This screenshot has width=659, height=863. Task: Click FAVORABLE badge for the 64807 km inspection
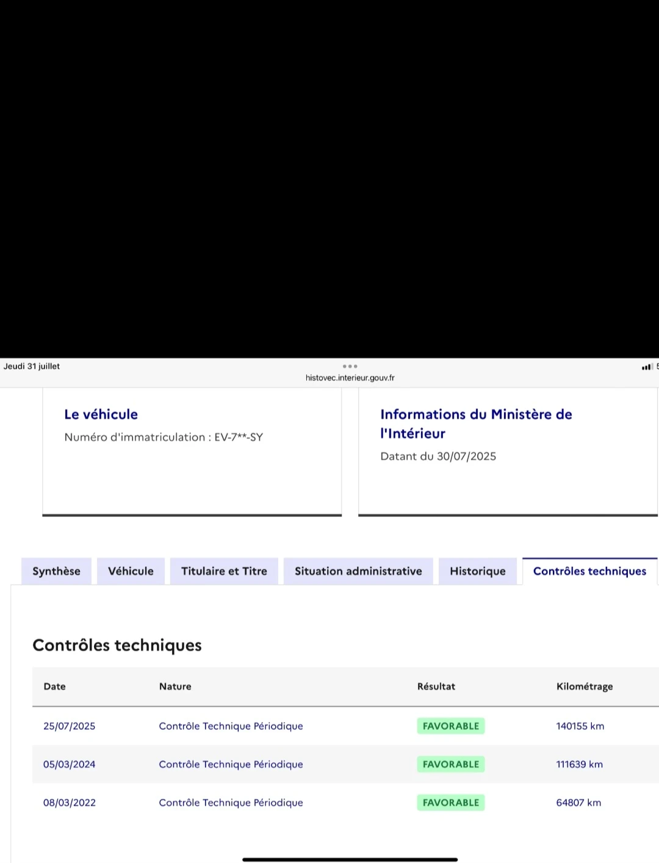pyautogui.click(x=451, y=803)
